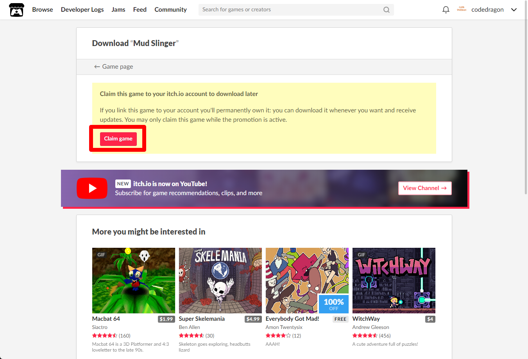The height and width of the screenshot is (359, 528).
Task: Open the notifications bell
Action: [446, 10]
